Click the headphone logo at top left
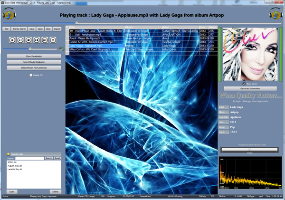This screenshot has width=285, height=200. [x=9, y=14]
